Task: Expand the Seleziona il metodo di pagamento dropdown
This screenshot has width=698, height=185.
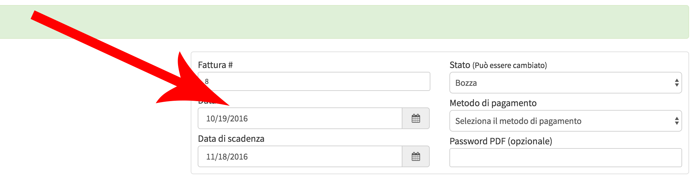Action: coord(565,121)
